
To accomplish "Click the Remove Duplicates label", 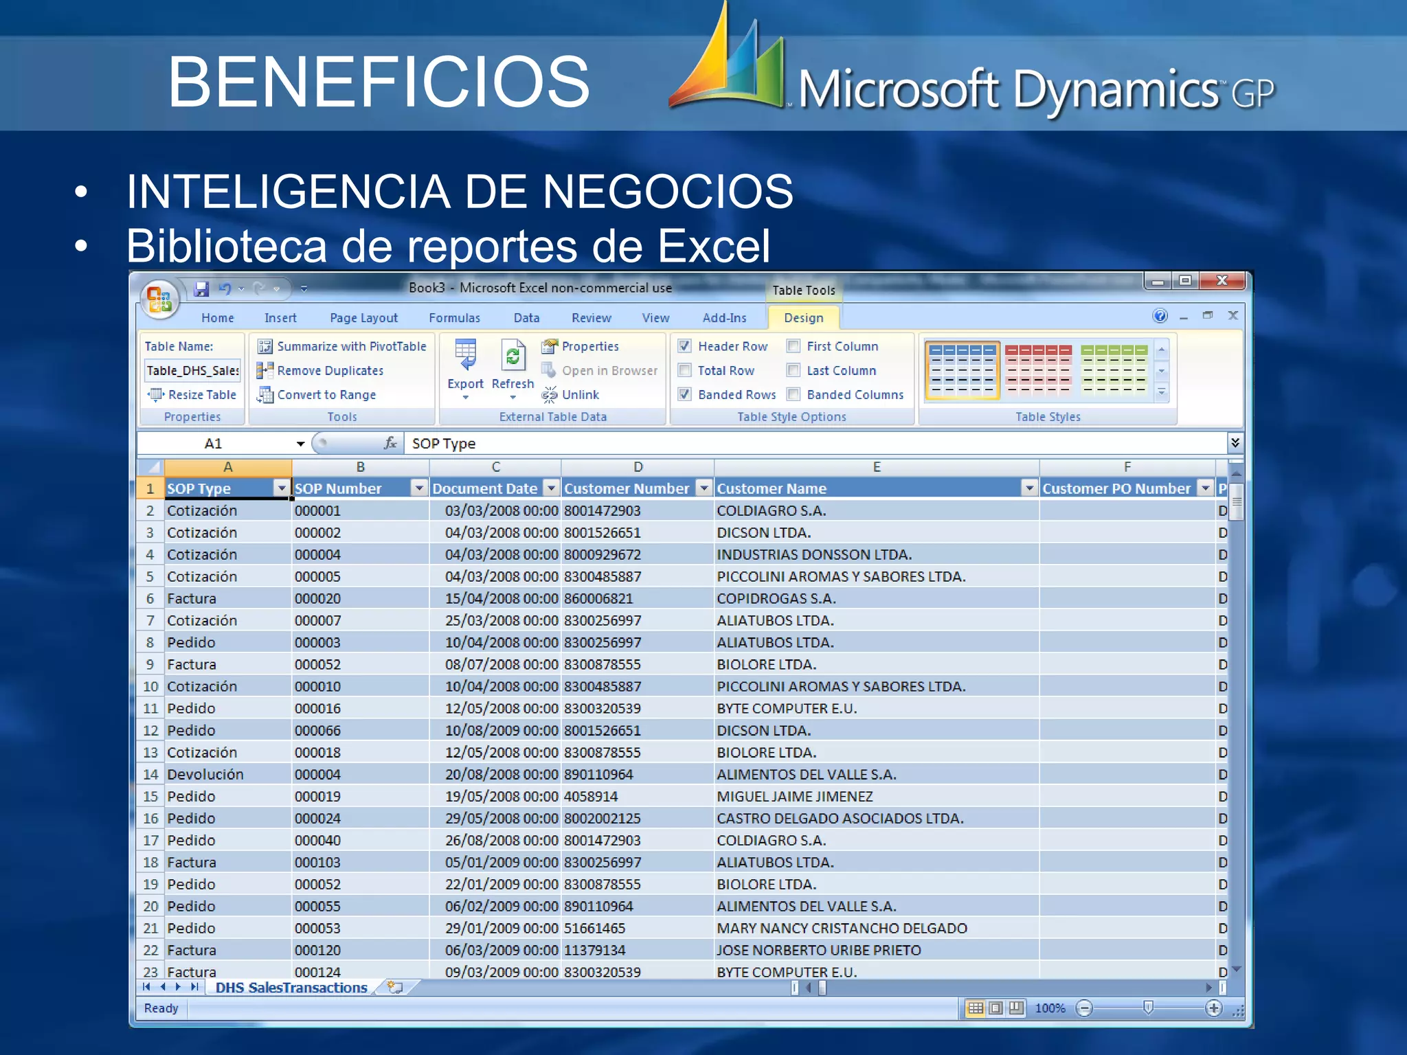I will (x=330, y=371).
